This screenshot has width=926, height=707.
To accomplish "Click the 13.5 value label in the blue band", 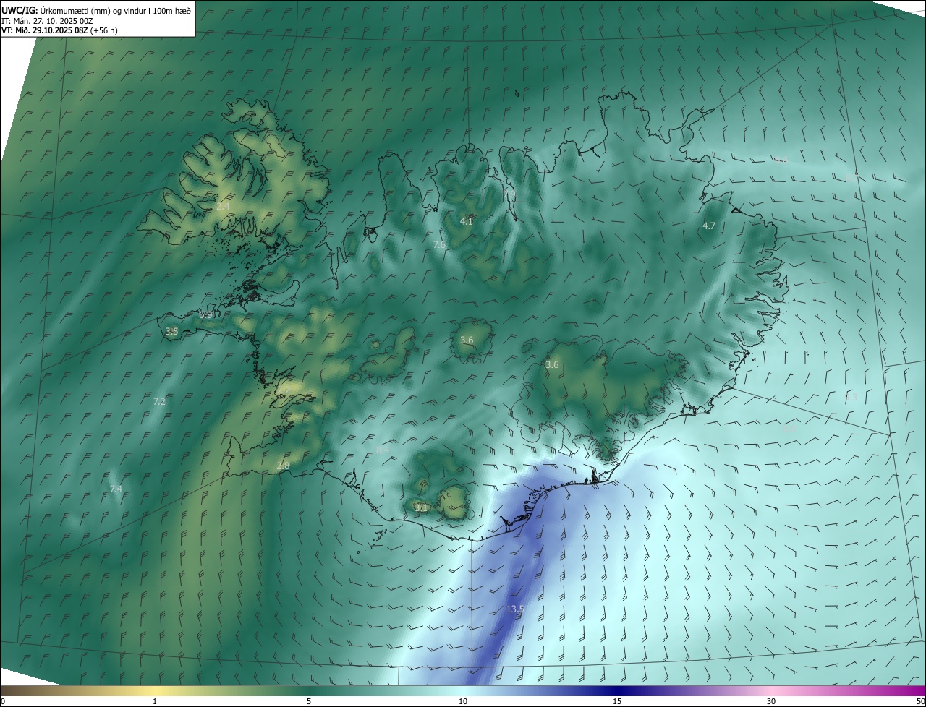I will point(515,609).
